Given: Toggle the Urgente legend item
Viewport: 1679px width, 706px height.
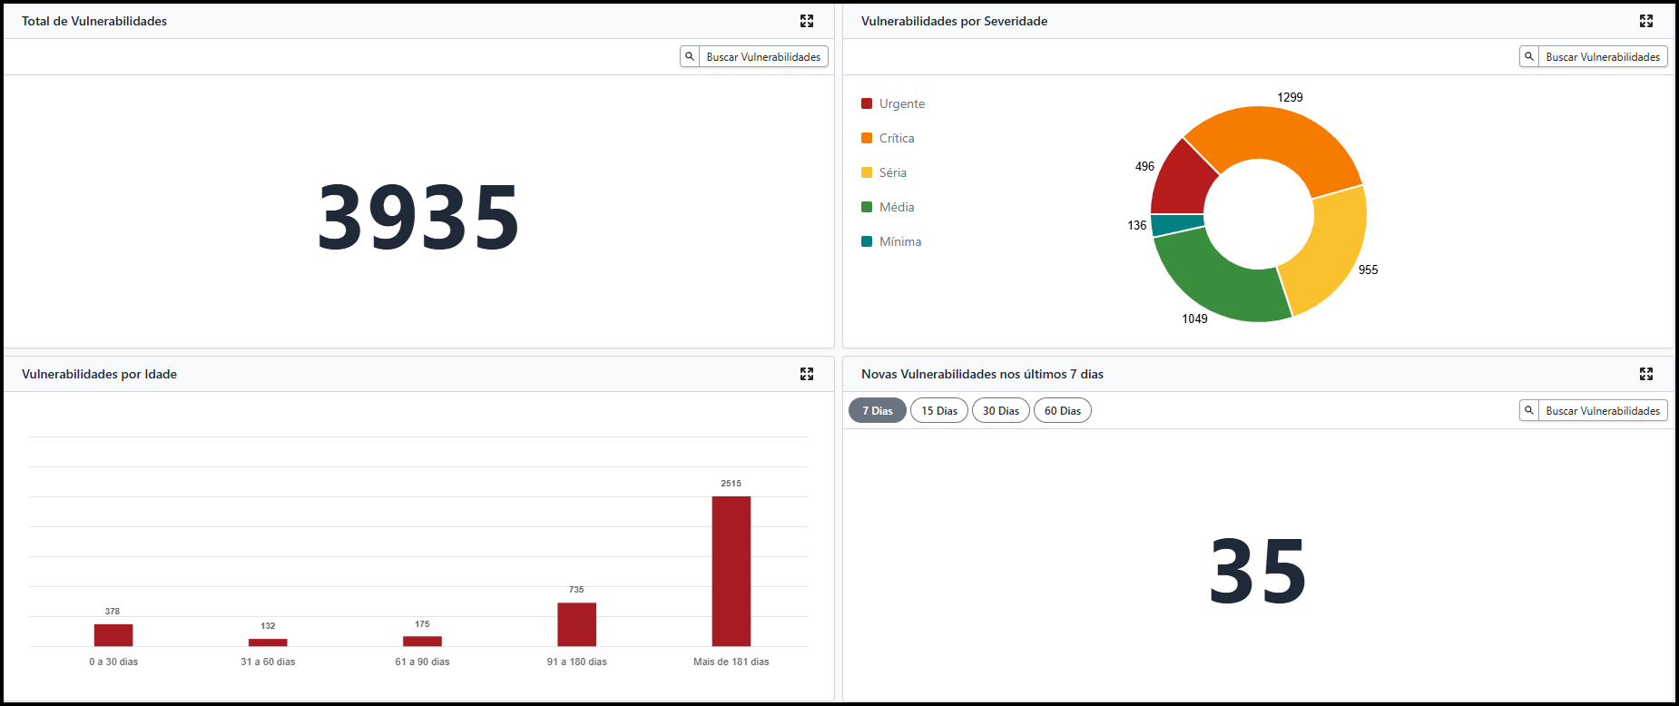Looking at the screenshot, I should [901, 103].
